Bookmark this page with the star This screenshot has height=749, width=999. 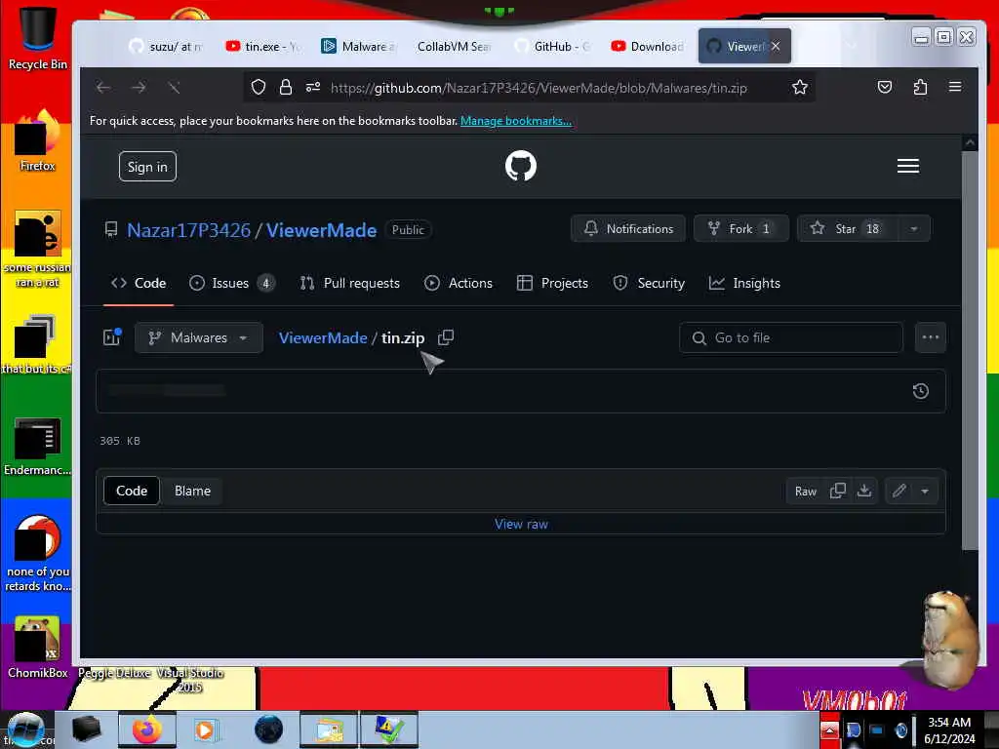[800, 87]
